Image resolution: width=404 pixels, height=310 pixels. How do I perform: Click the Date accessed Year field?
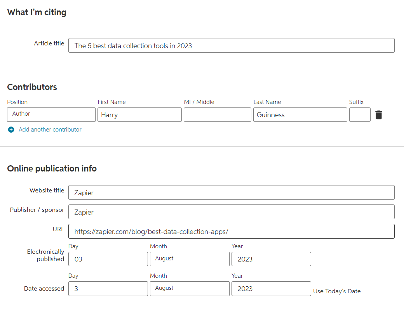coord(271,289)
